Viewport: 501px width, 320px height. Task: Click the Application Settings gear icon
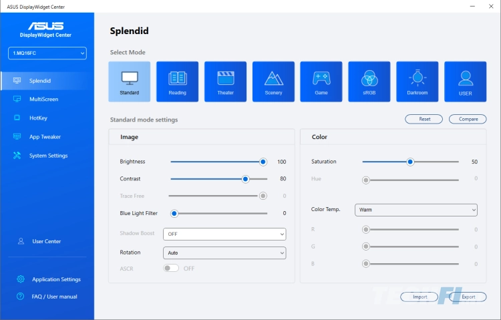coord(21,279)
